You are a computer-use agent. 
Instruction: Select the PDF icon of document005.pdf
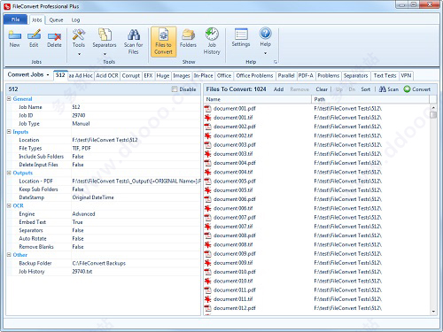(x=208, y=181)
